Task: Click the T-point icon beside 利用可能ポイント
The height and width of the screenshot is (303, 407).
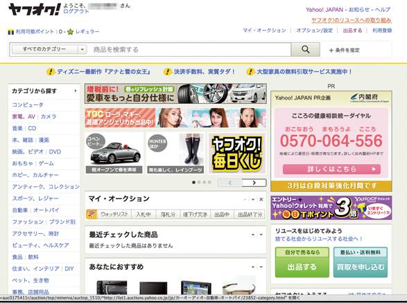Action: (x=11, y=32)
